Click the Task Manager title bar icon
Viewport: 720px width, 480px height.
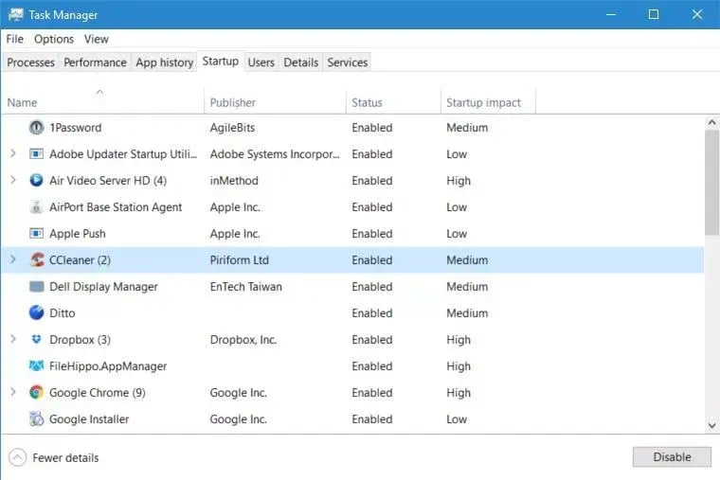(16, 15)
